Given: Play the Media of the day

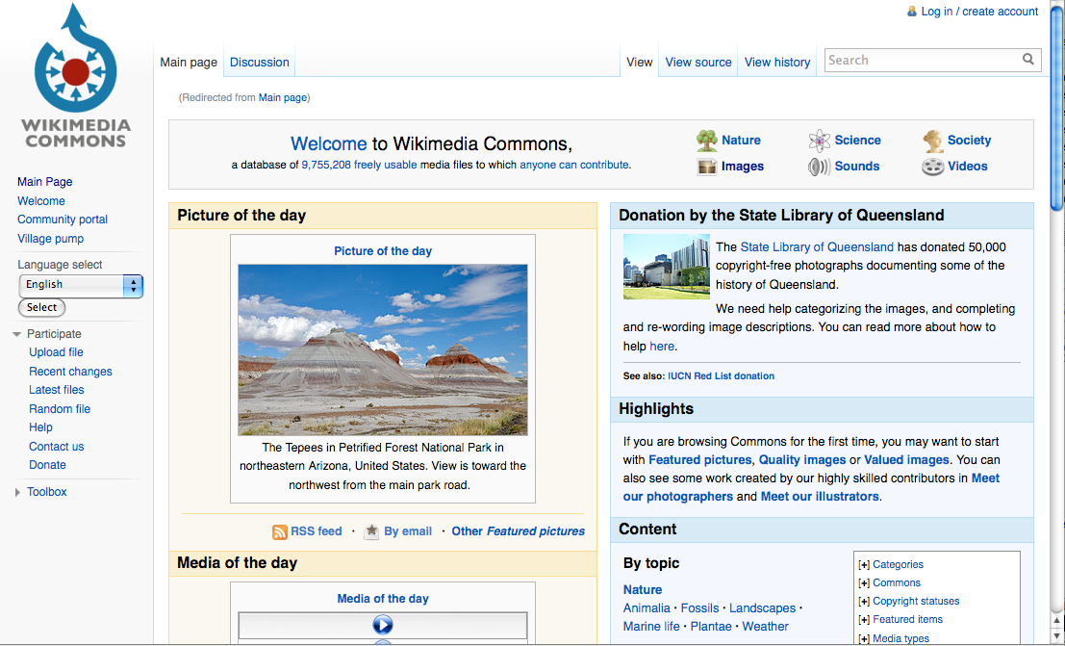Looking at the screenshot, I should [382, 625].
